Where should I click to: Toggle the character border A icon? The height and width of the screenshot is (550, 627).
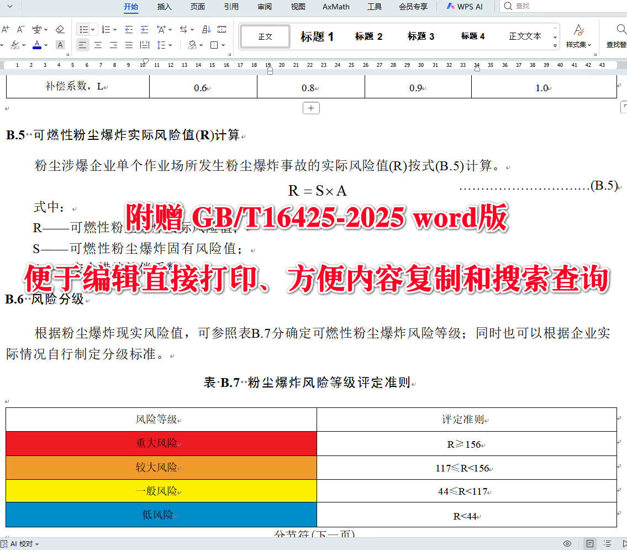pyautogui.click(x=60, y=45)
